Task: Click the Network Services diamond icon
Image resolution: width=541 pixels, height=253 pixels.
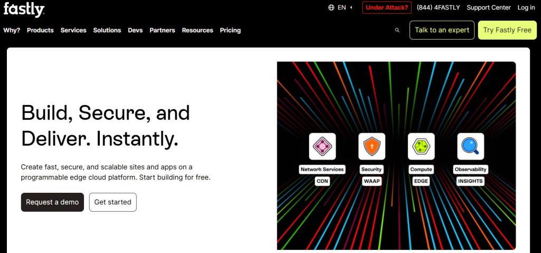Action: (322, 146)
